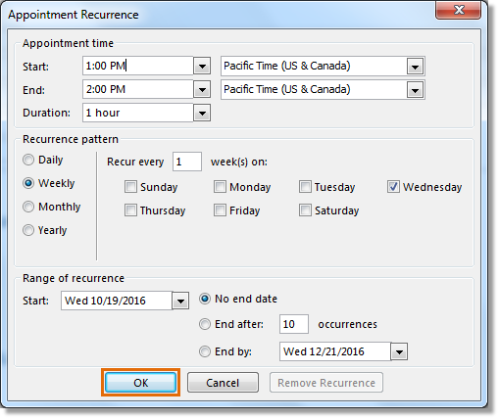
Task: Open the recurrence Start date picker
Action: pyautogui.click(x=180, y=301)
